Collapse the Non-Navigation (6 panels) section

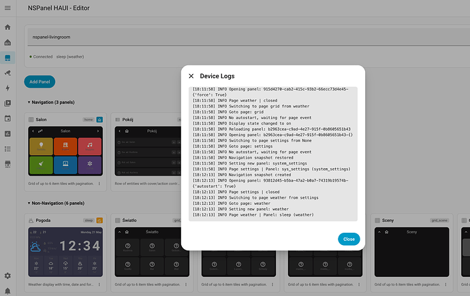56,203
